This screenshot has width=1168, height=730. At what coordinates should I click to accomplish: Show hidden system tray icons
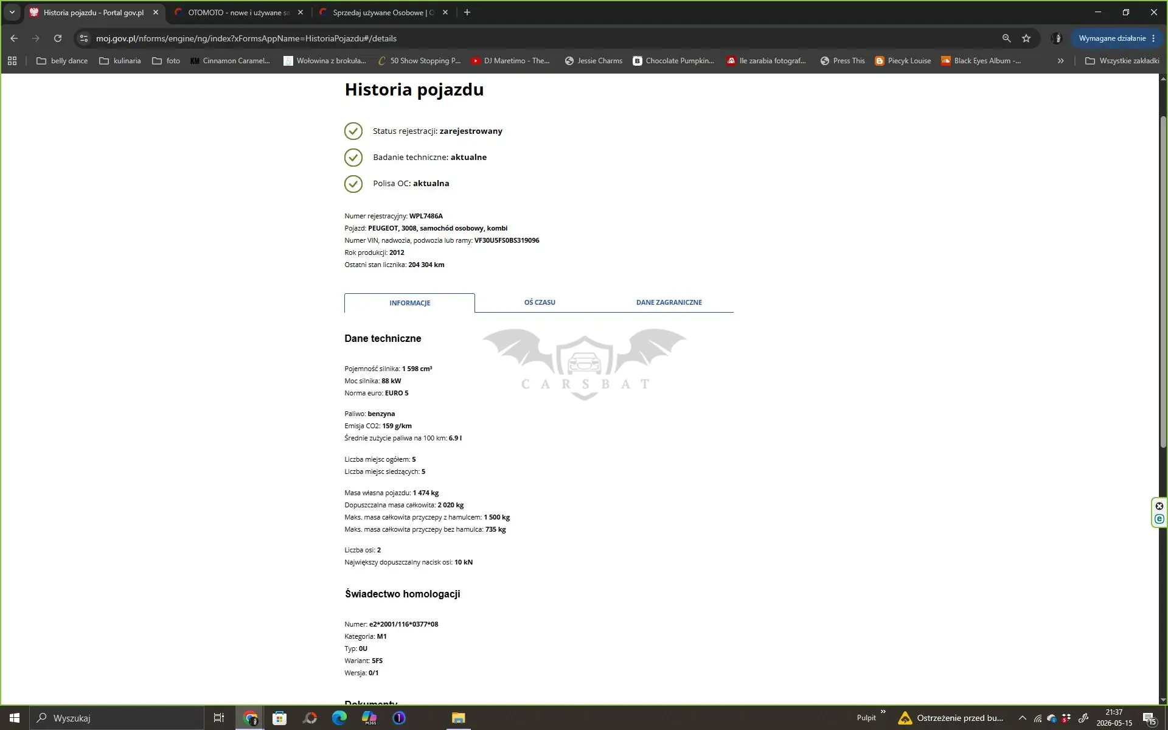point(1022,718)
